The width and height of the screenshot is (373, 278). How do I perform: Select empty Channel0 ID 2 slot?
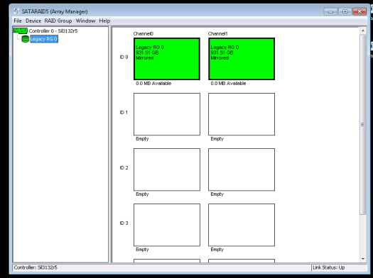tap(167, 169)
